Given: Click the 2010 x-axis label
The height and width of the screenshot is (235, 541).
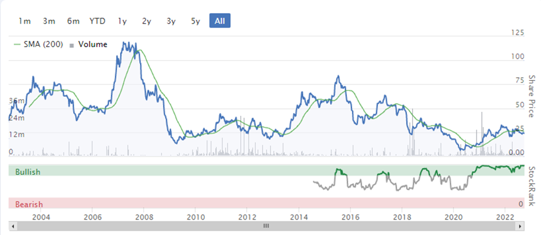Looking at the screenshot, I should [x=195, y=217].
